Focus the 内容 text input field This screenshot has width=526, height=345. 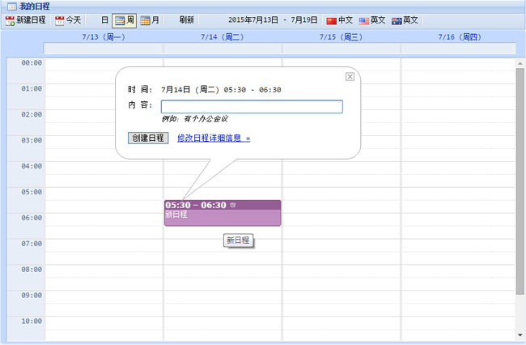coord(252,106)
